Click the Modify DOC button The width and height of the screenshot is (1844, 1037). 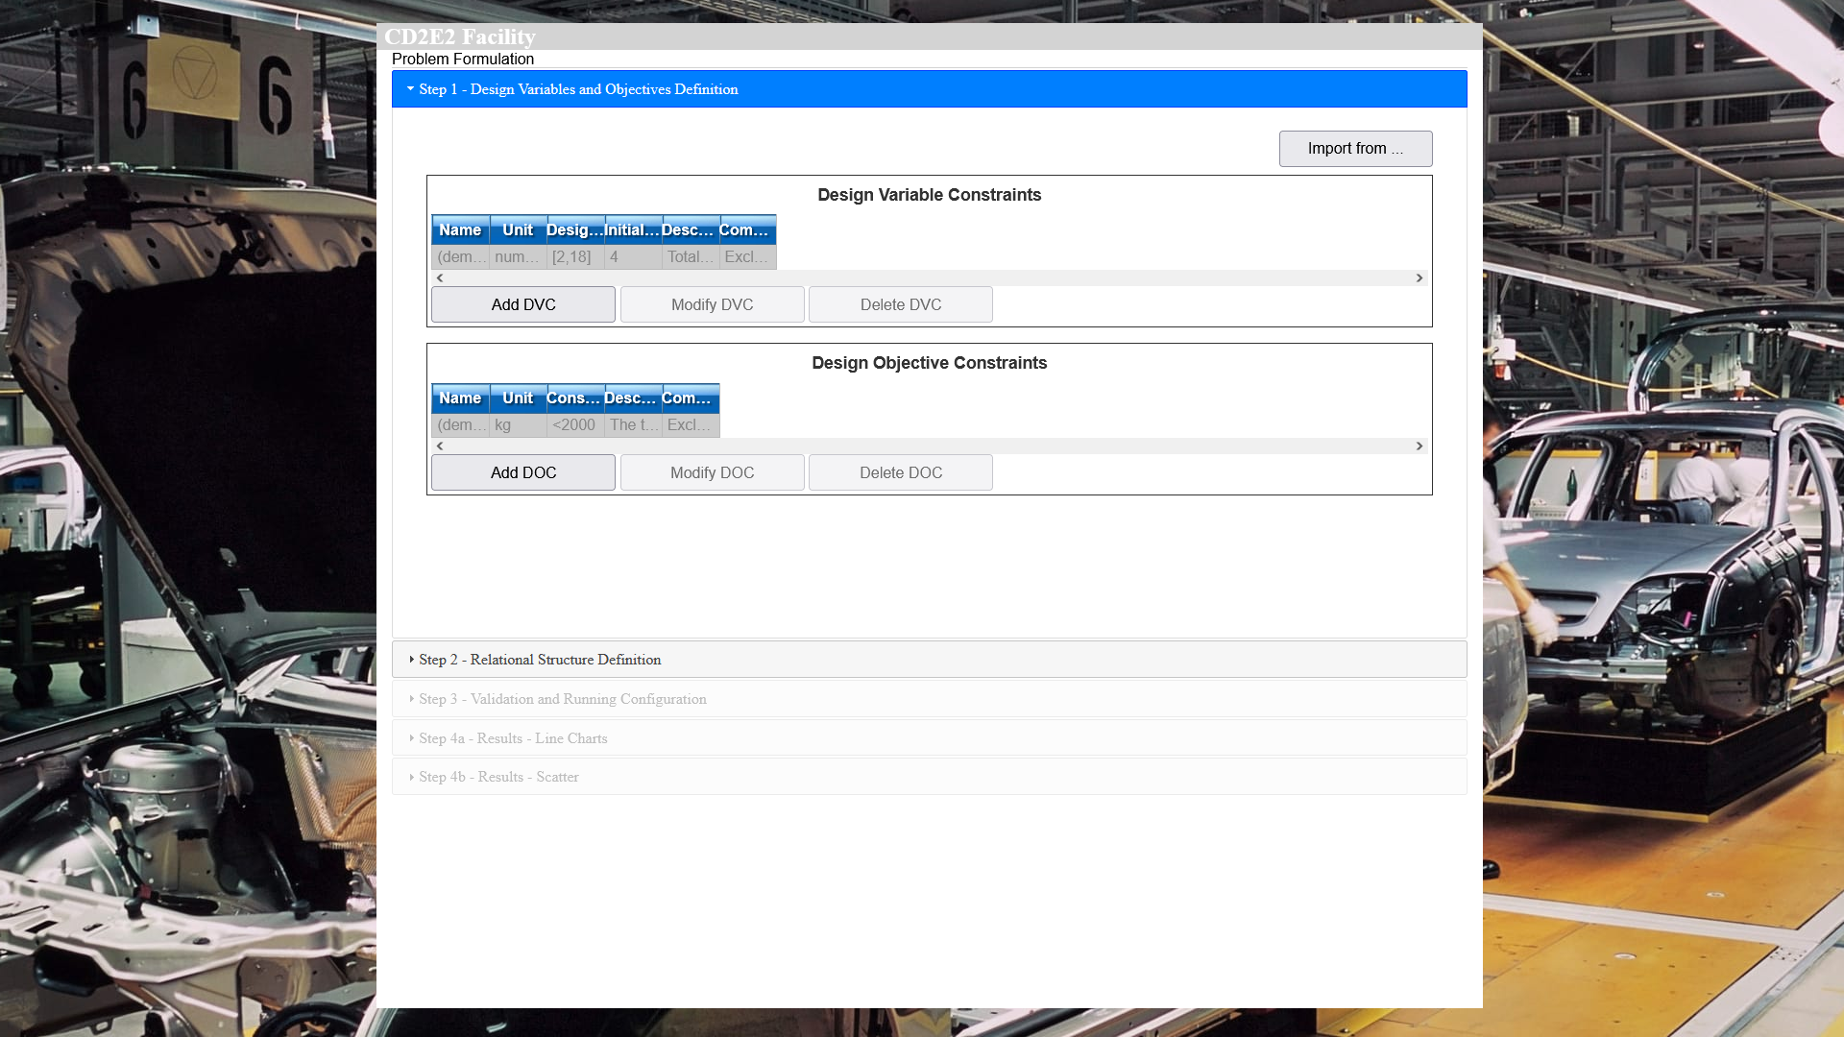point(712,472)
